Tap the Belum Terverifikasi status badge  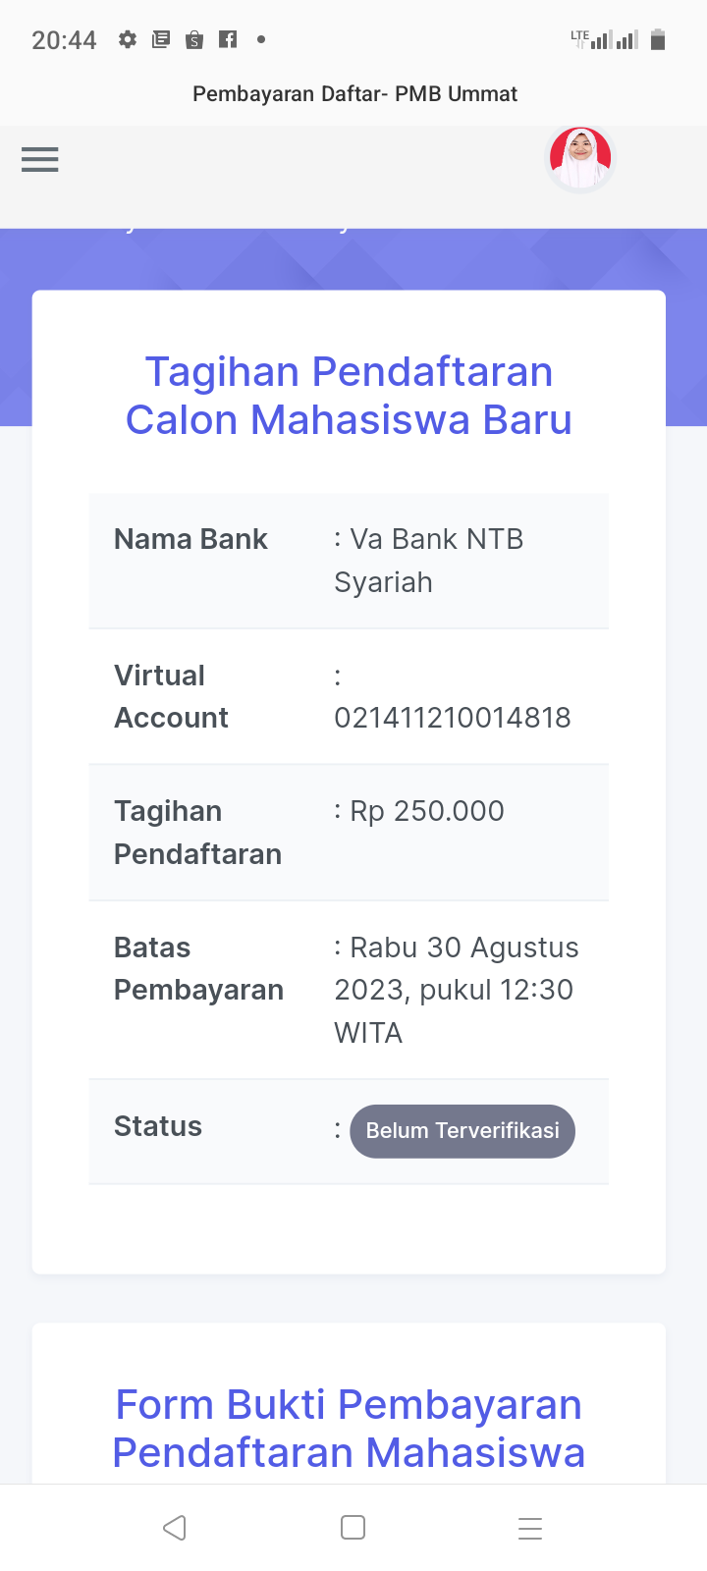pos(462,1131)
